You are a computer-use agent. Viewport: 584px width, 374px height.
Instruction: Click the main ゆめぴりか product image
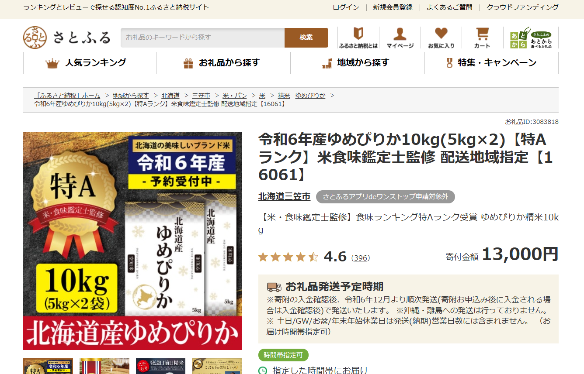point(132,241)
